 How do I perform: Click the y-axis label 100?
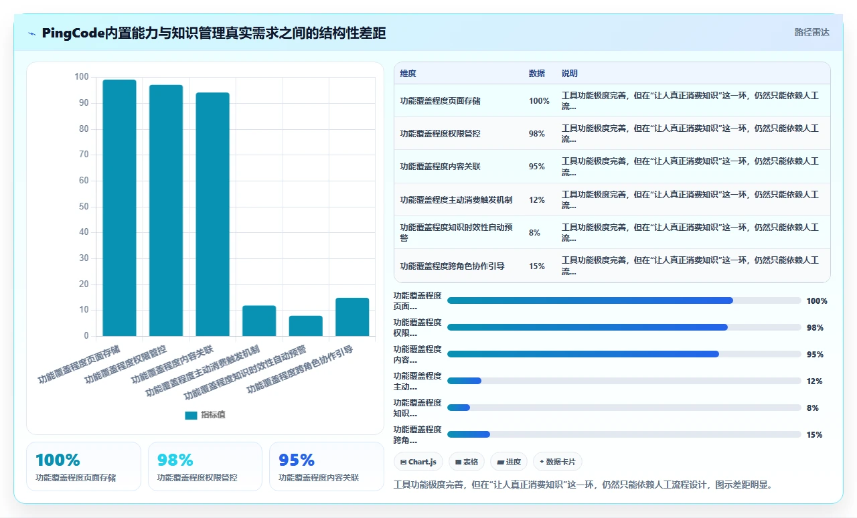pyautogui.click(x=82, y=77)
